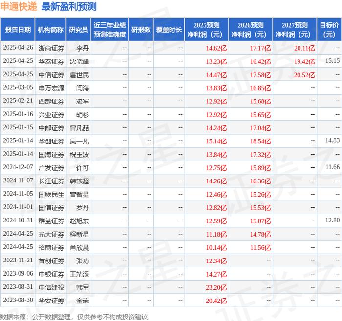Click target price 11.66
This screenshot has height=321, width=342.
332,167
